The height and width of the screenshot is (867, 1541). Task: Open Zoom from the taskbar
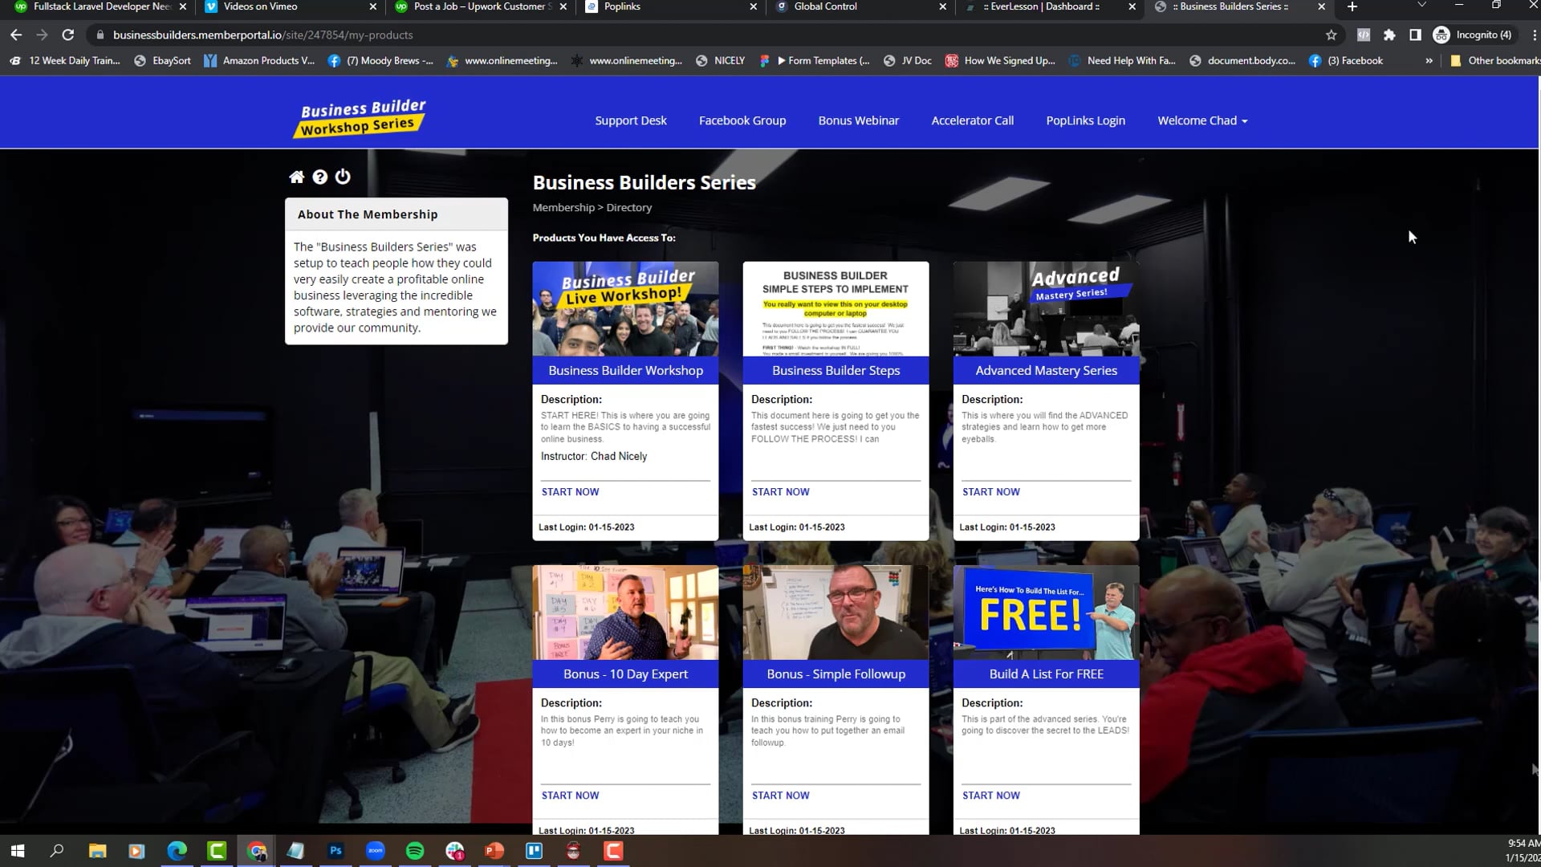point(375,851)
